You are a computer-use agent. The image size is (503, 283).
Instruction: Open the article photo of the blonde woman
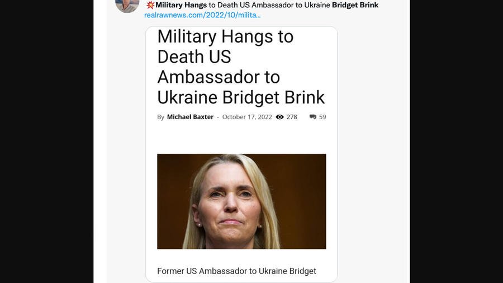(x=241, y=201)
